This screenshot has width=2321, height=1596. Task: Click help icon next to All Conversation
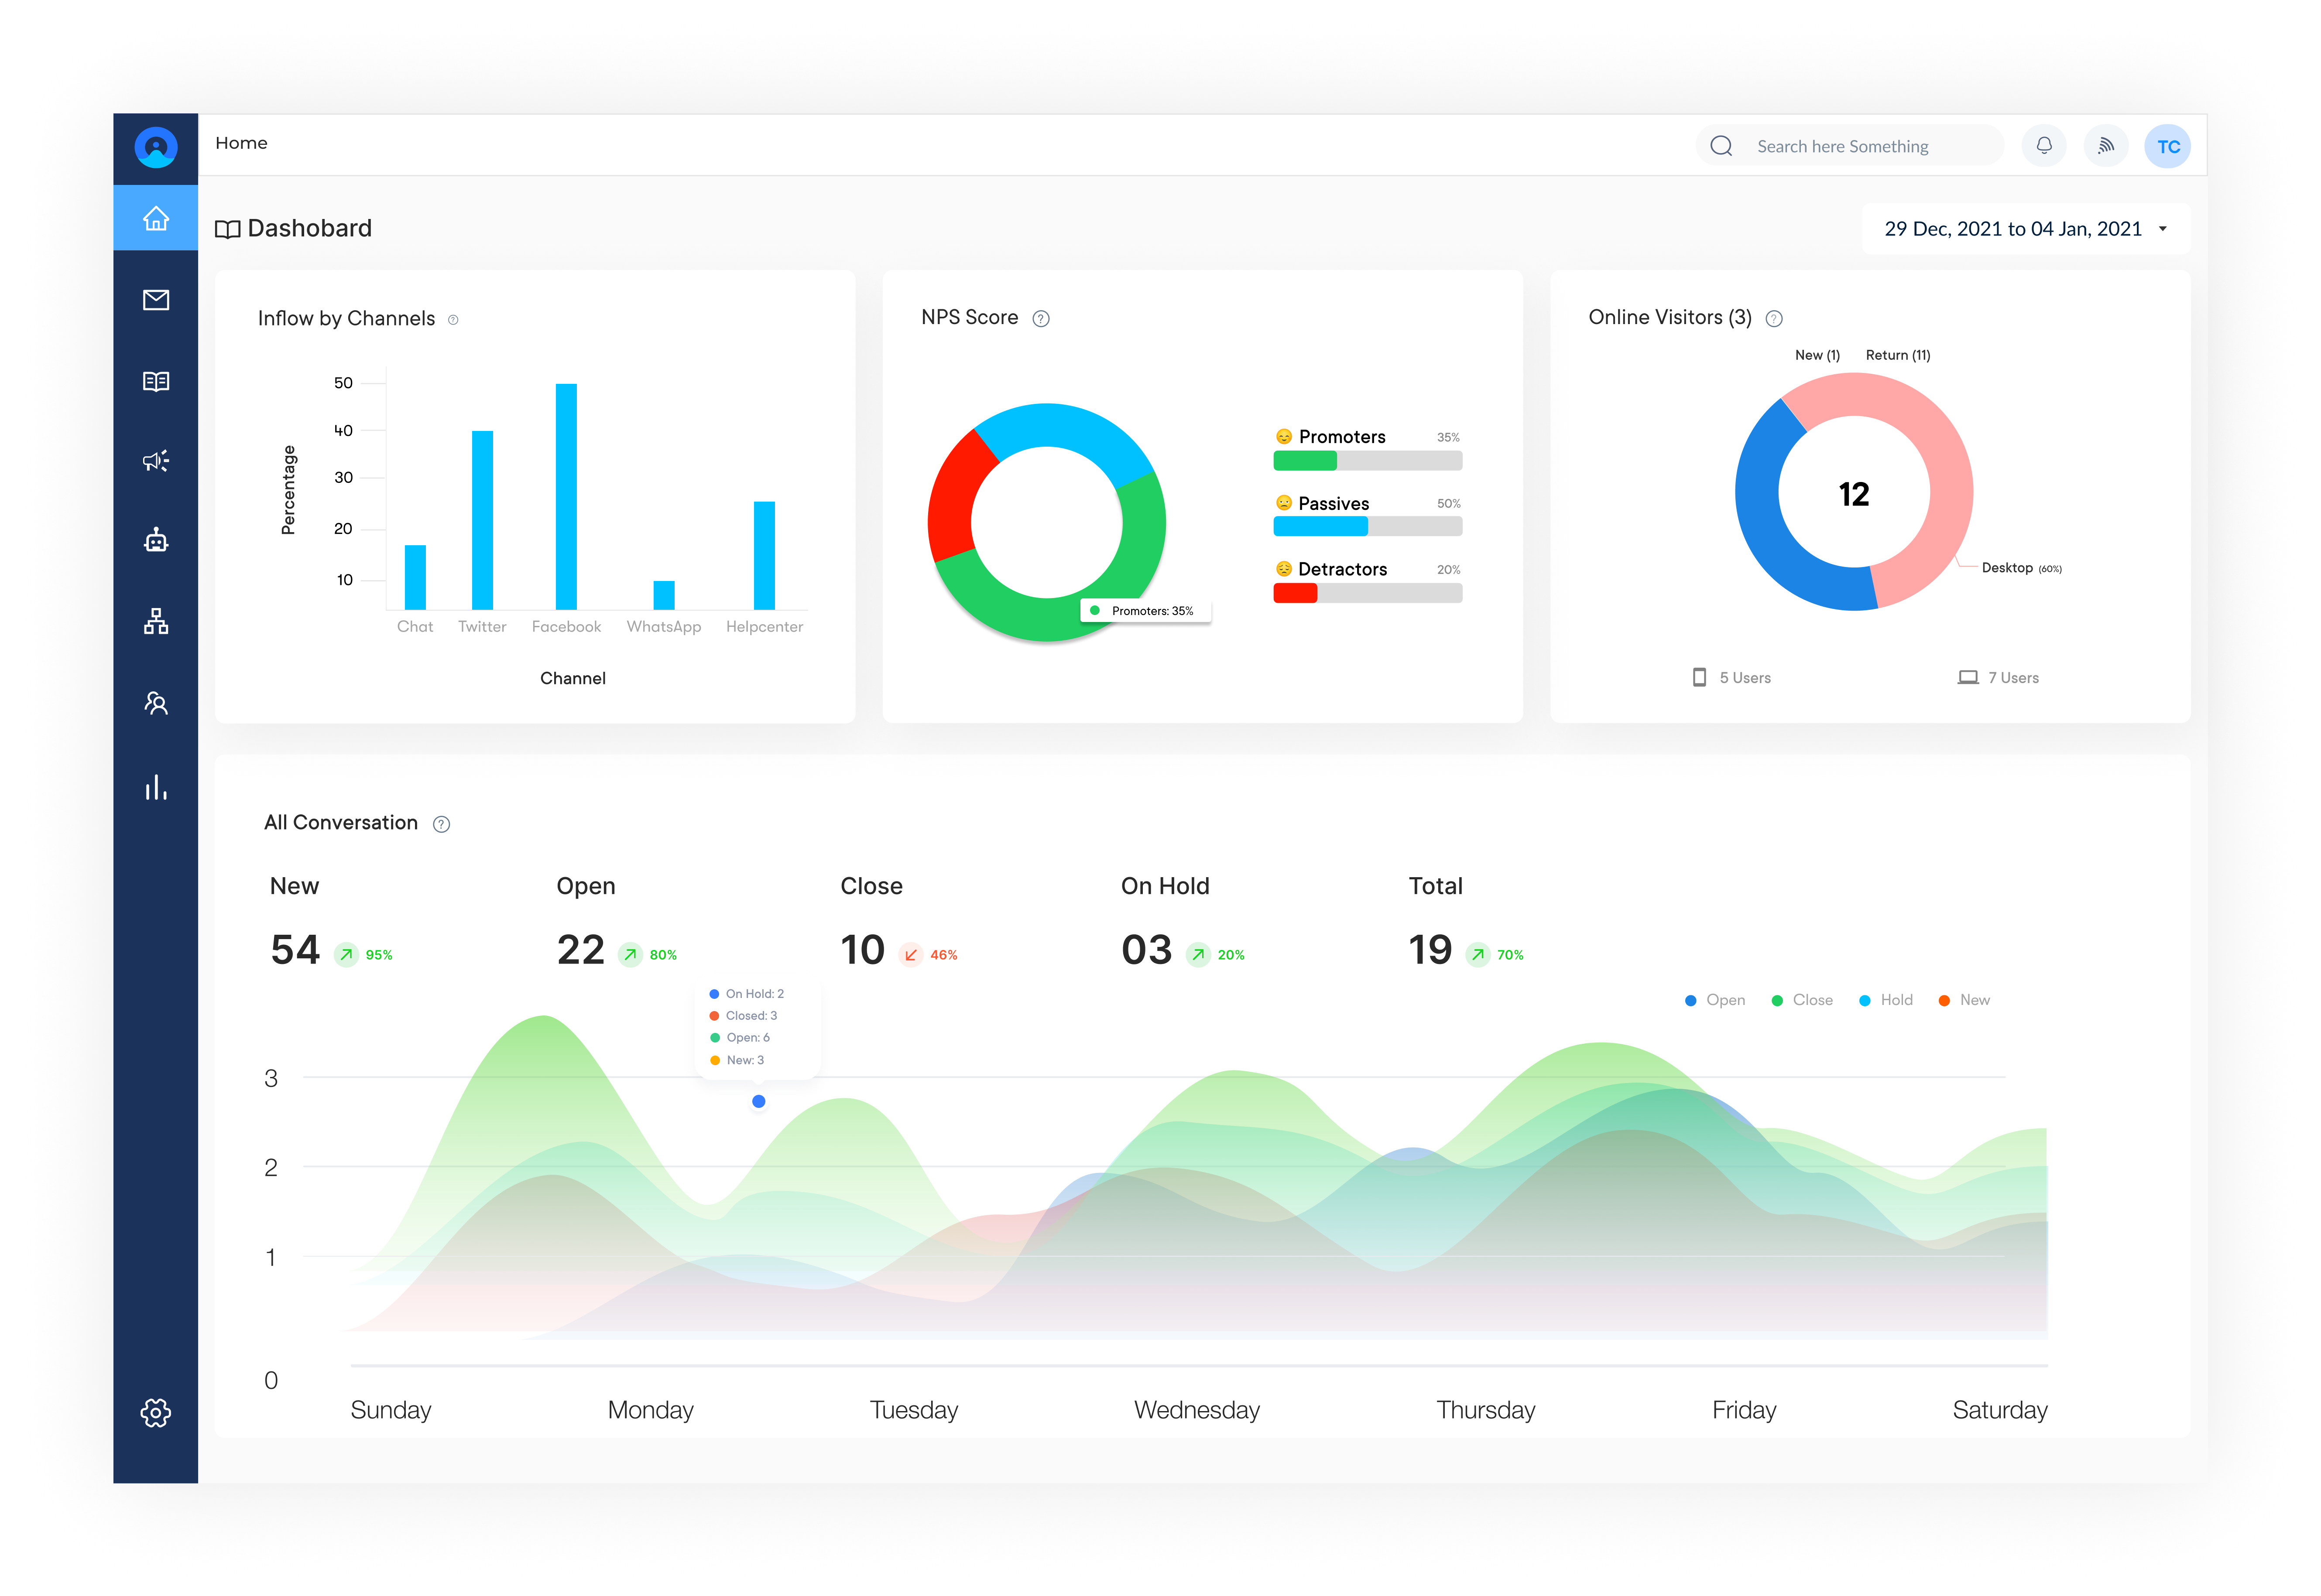tap(441, 824)
